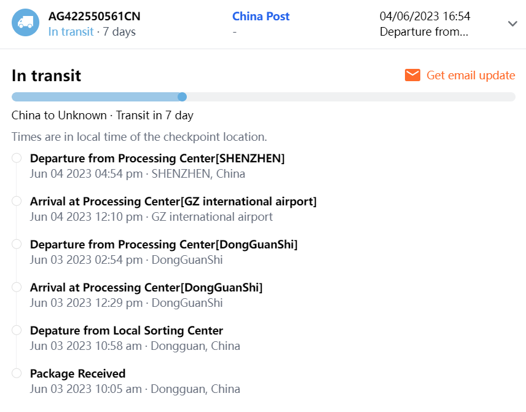Click Arrival at Processing Center[GZ international airport] entry
This screenshot has height=412, width=526.
(173, 202)
